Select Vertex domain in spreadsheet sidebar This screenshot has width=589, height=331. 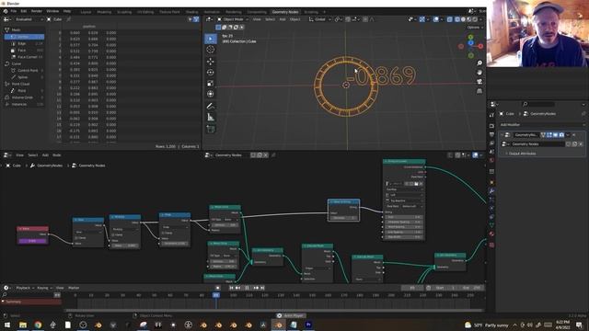[25, 37]
